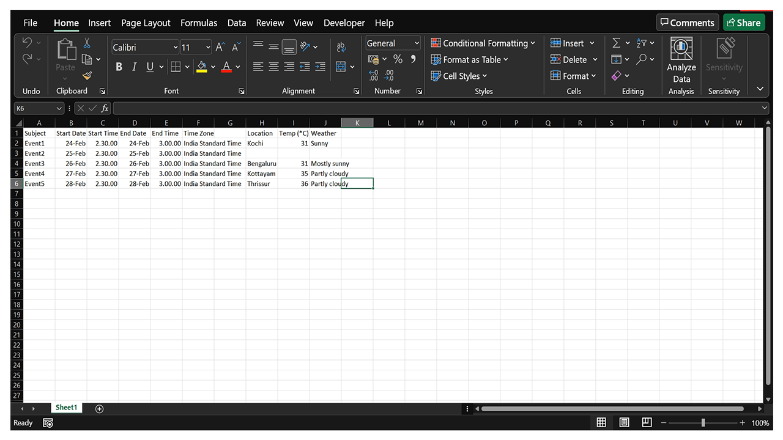Viewport: 783px width, 440px height.
Task: Open Analyze Data tool
Action: click(x=681, y=61)
